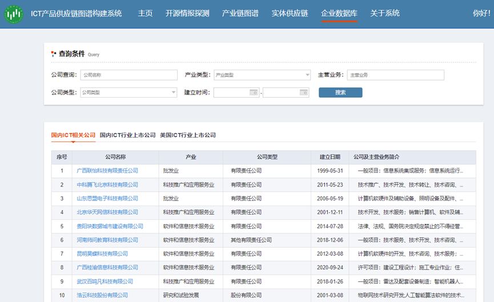Open the start date calendar picker
Viewport: 494px width, 302px height.
pos(254,92)
